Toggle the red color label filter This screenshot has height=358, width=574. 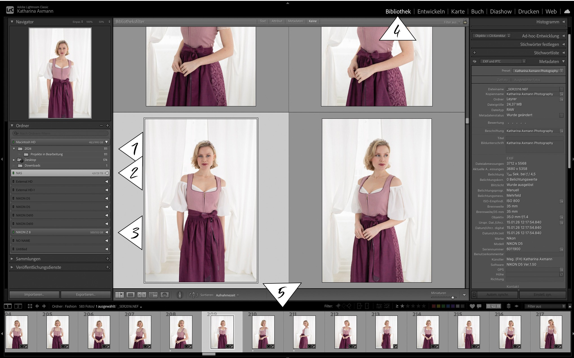pyautogui.click(x=434, y=306)
